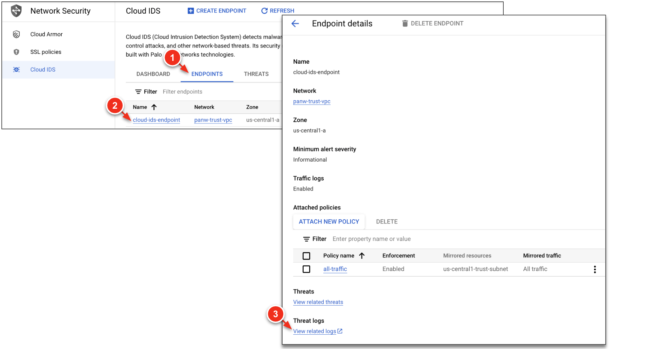Sort endpoints by the Name column arrow
Viewport: 655px width, 349px height.
click(154, 107)
